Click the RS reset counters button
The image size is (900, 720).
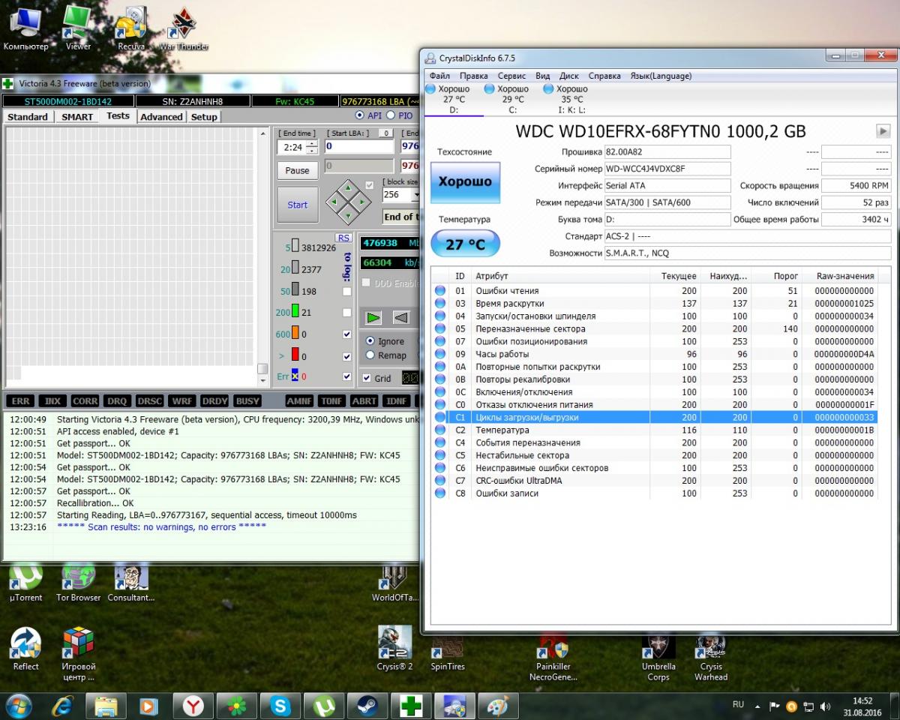pos(343,238)
